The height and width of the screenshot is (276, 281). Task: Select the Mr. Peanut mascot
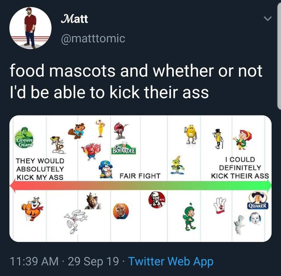click(218, 138)
